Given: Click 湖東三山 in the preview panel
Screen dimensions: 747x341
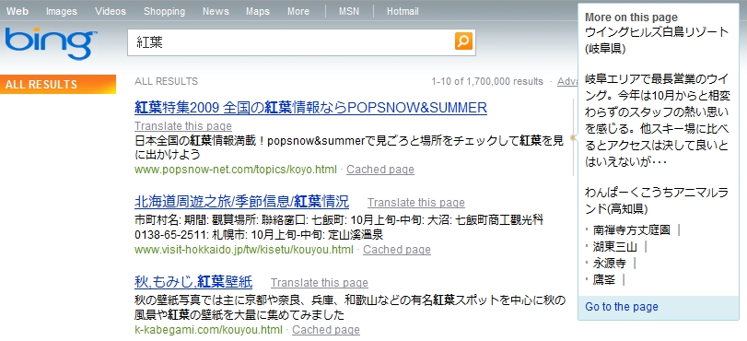Looking at the screenshot, I should [x=614, y=247].
